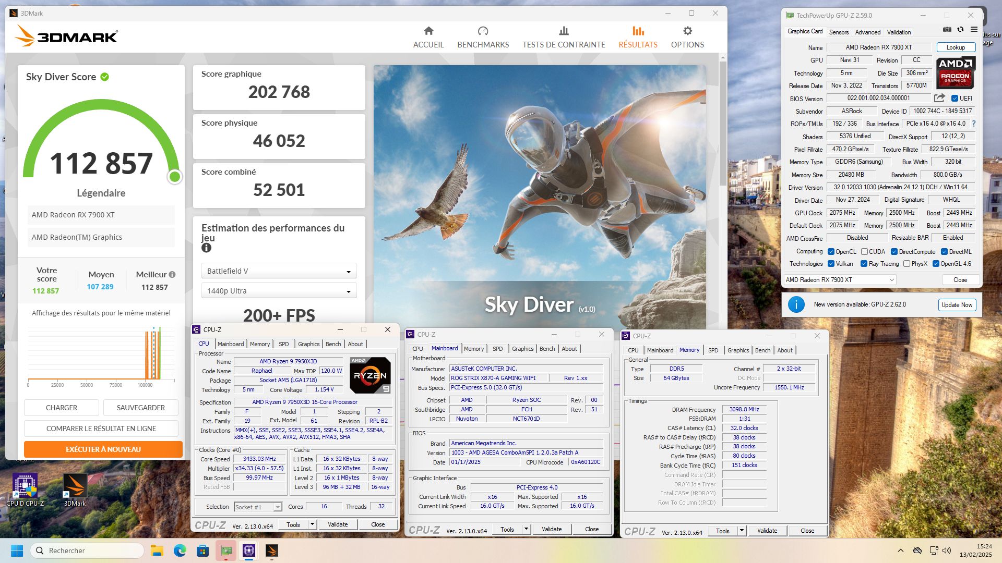Open the Benchmarks gauge icon
Image resolution: width=1002 pixels, height=563 pixels.
483,31
